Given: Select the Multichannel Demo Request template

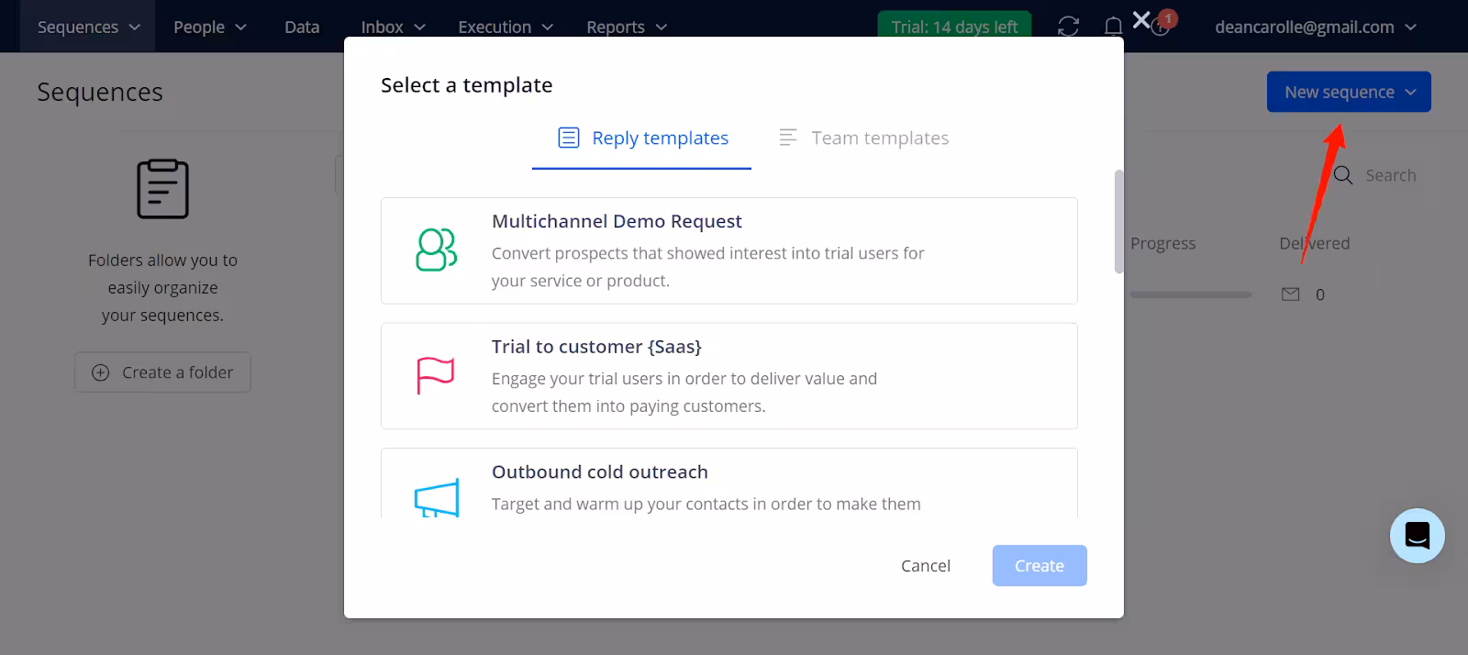Looking at the screenshot, I should click(x=728, y=250).
